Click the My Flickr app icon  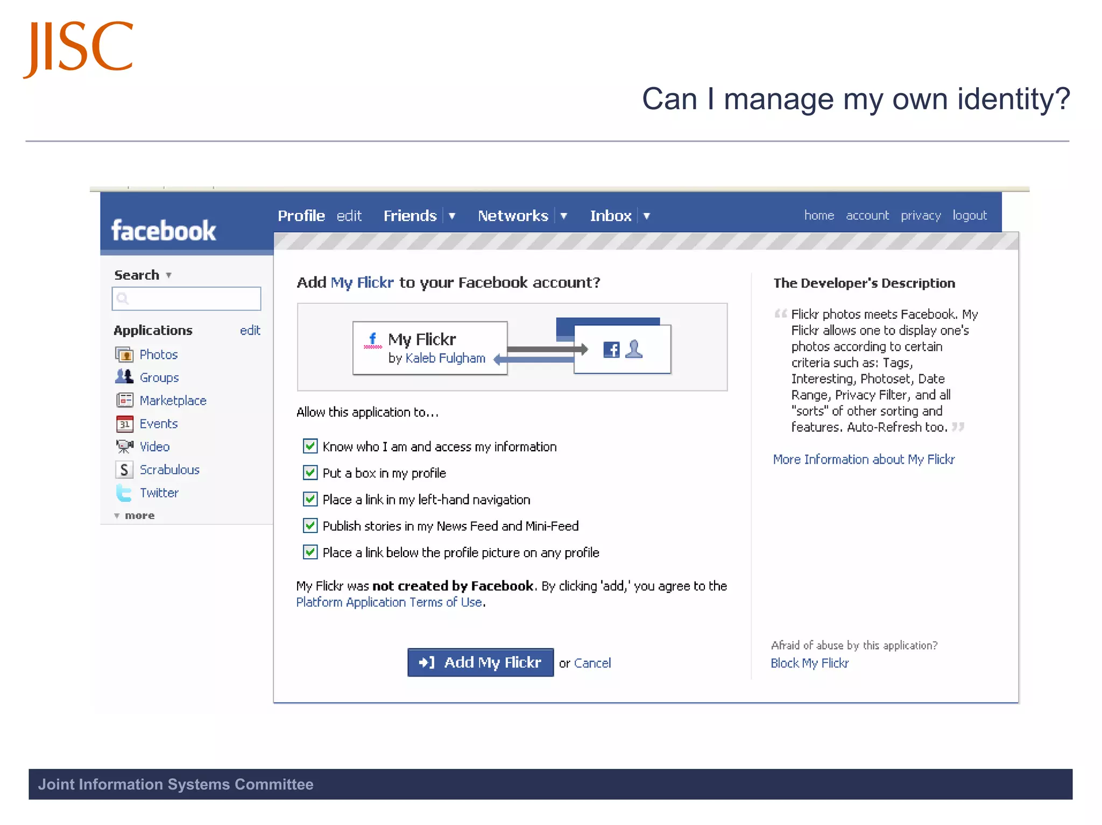click(372, 340)
